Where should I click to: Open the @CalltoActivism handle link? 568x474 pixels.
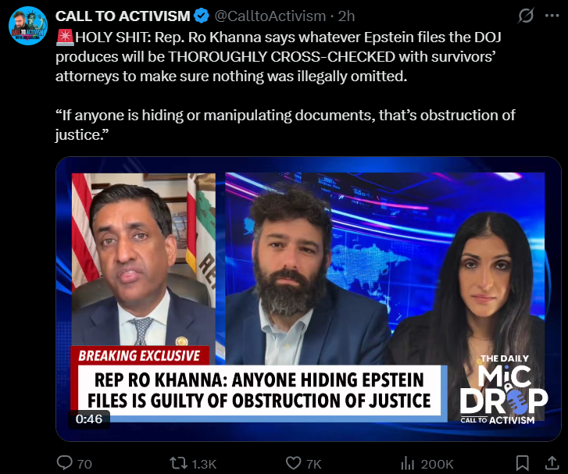click(270, 16)
